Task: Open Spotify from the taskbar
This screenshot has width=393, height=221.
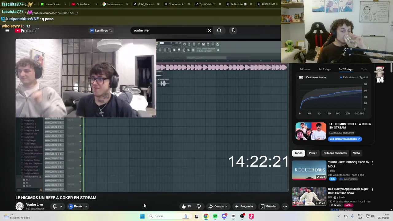Action: 215,216
